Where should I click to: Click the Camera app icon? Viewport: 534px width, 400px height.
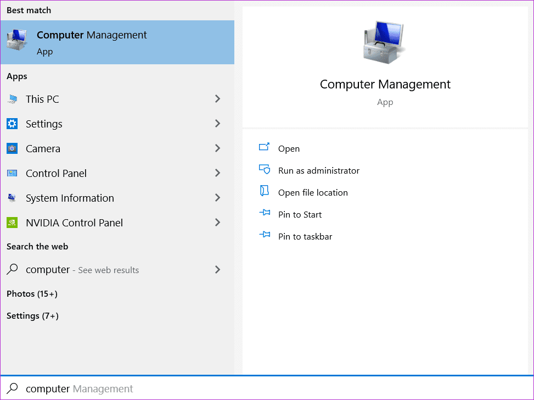click(12, 149)
